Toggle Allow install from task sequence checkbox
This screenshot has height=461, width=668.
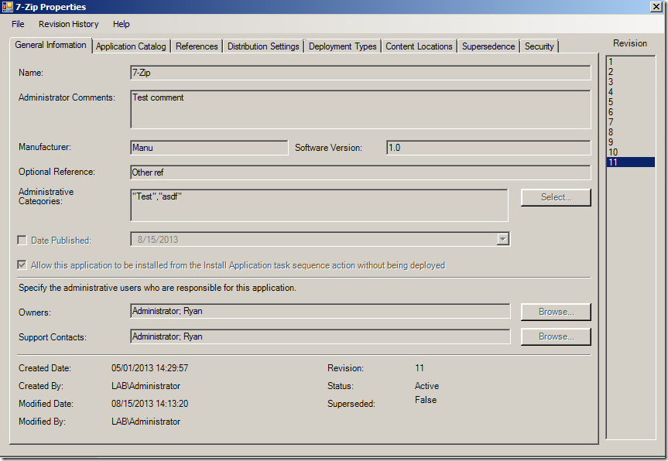click(22, 265)
